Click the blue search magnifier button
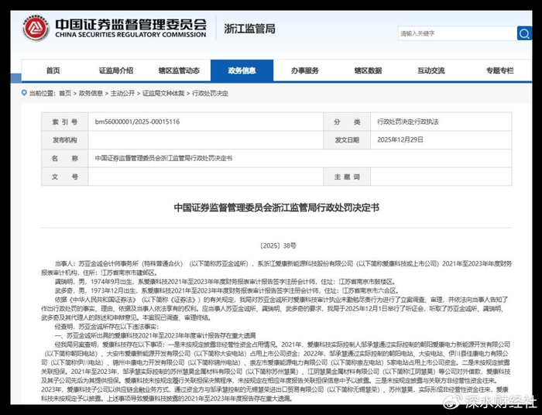The image size is (542, 415). [x=524, y=33]
